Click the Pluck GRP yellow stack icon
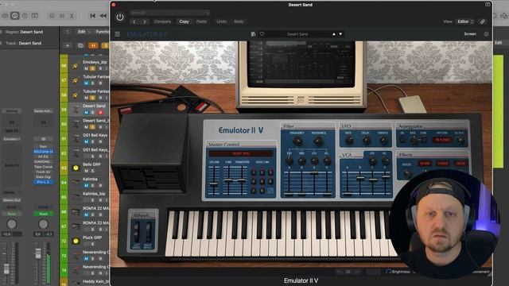Viewport: 509px width, 286px height. coord(76,241)
